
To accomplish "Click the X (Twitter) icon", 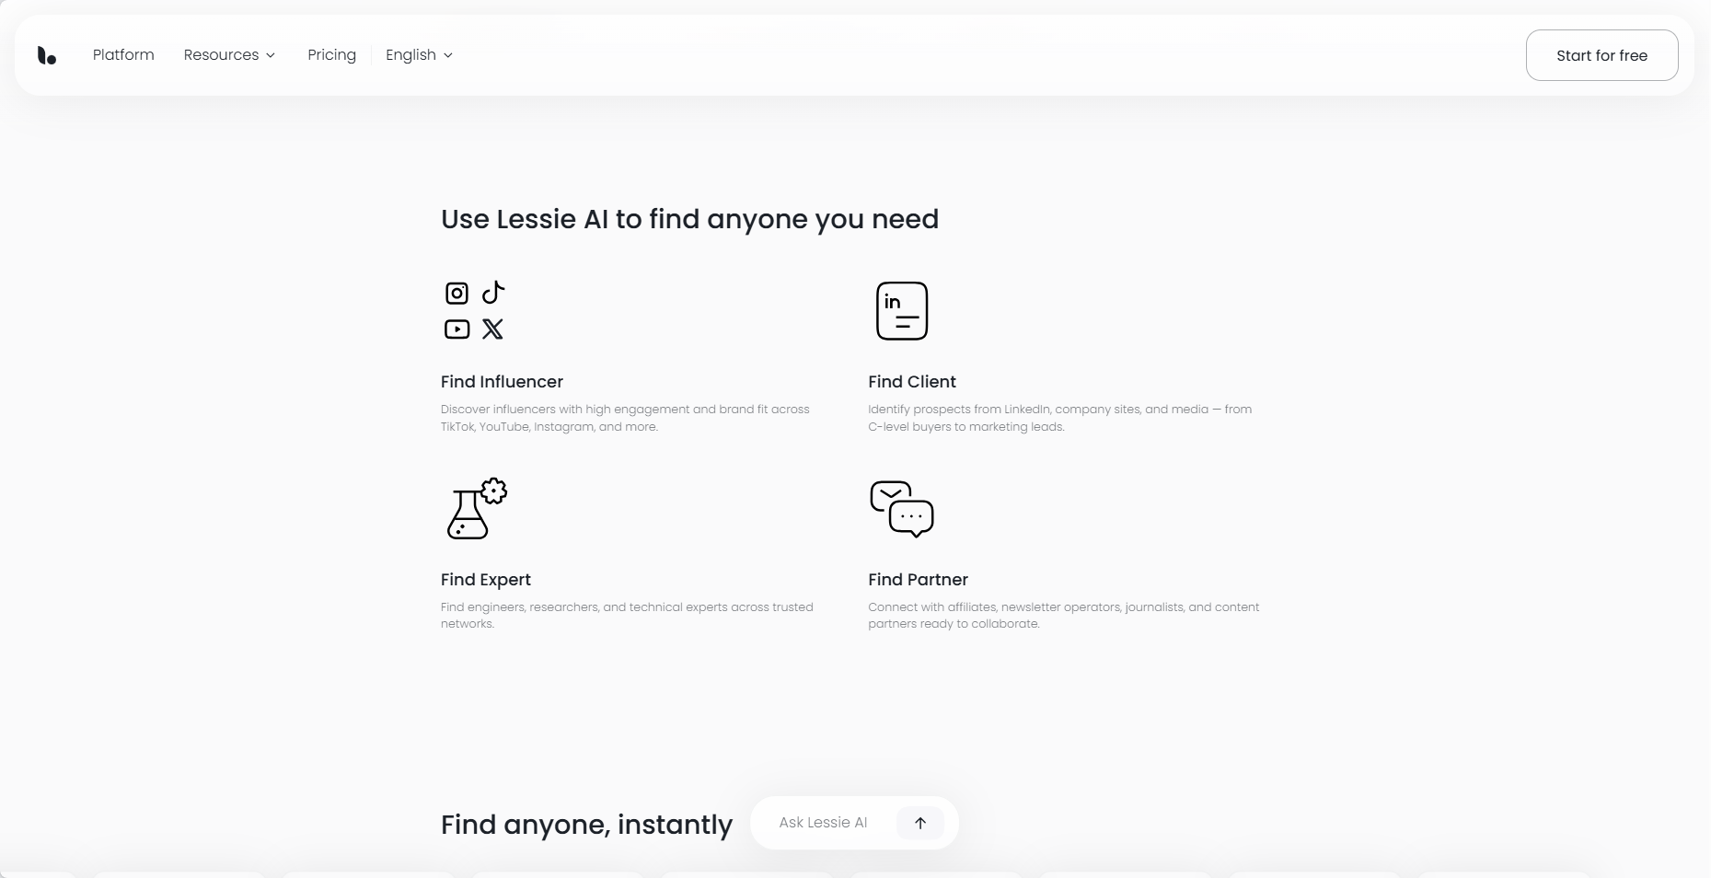I will click(493, 329).
